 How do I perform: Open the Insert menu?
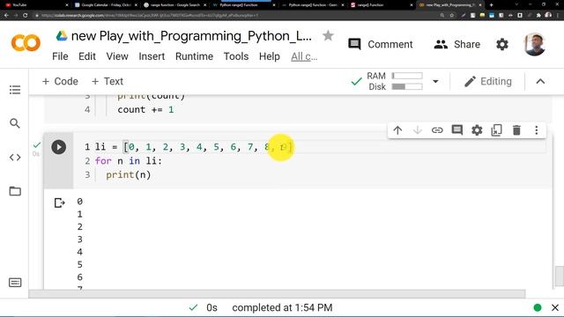click(152, 56)
